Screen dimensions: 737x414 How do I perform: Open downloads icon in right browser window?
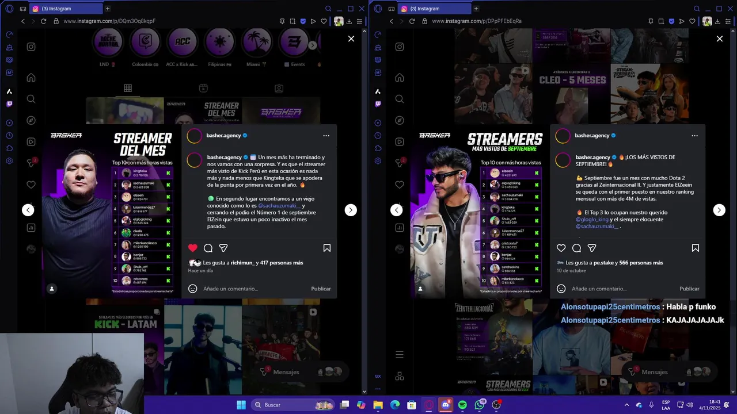717,21
